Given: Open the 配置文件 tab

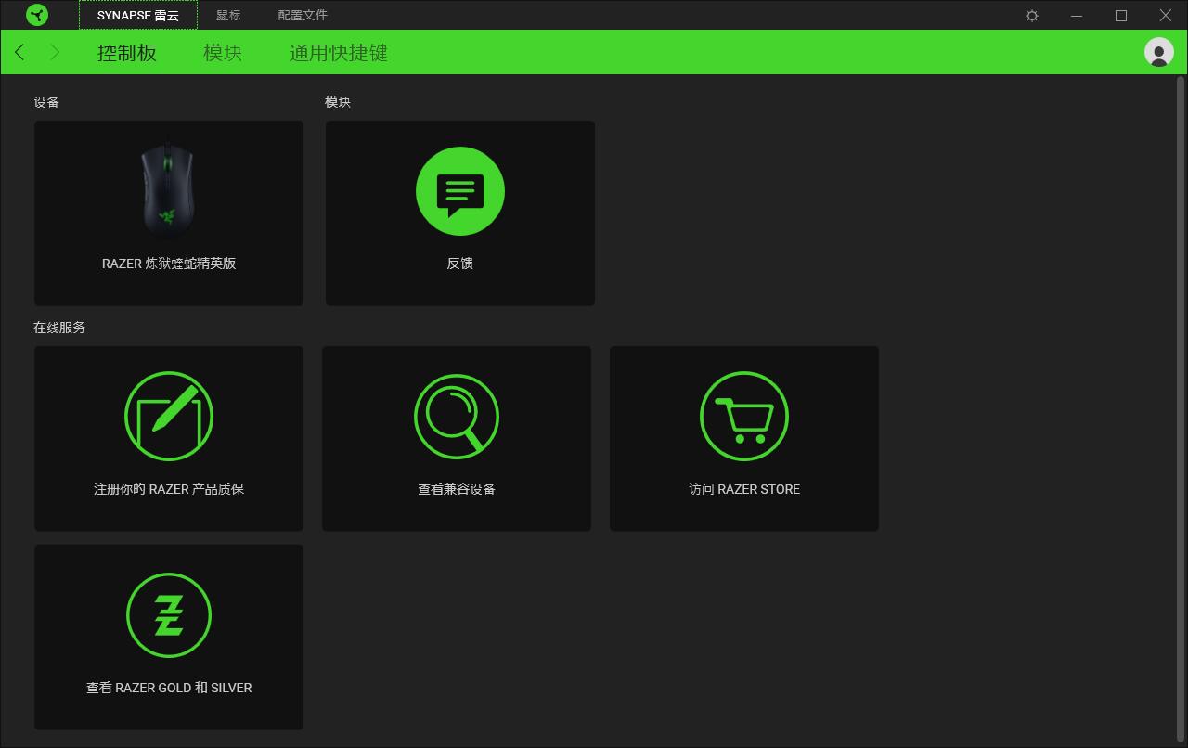Looking at the screenshot, I should point(303,16).
